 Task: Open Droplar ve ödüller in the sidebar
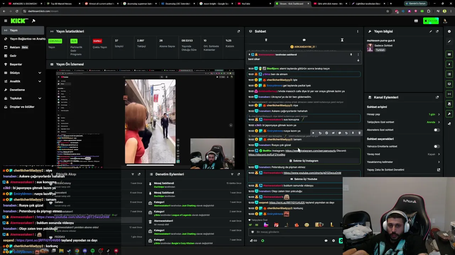tap(22, 107)
